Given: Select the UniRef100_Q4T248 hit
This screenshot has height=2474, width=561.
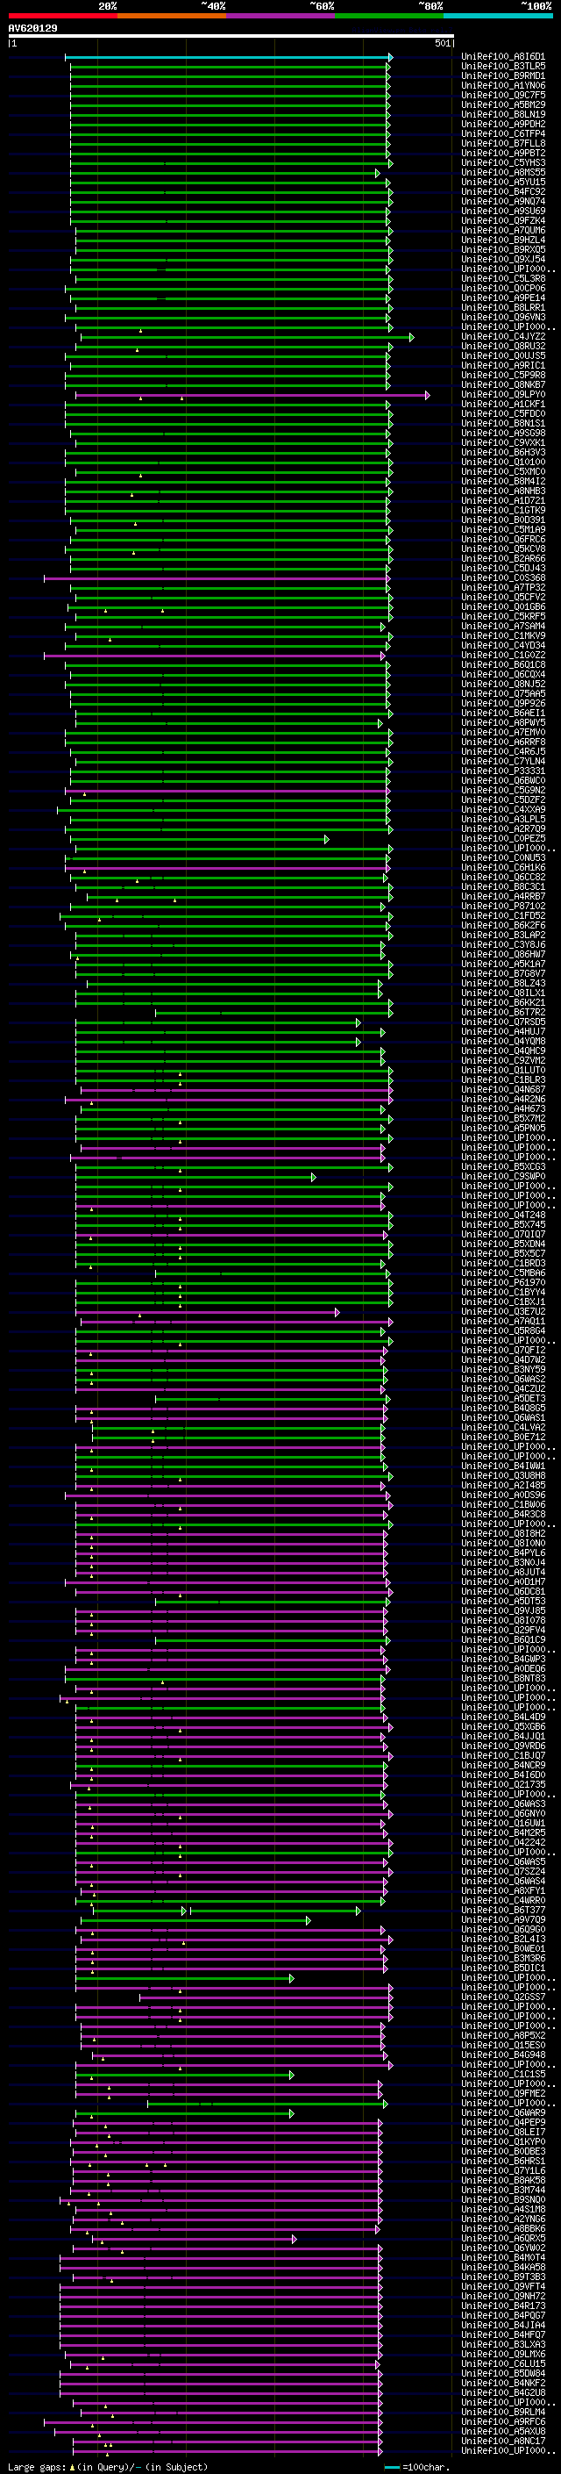Looking at the screenshot, I should [502, 1215].
